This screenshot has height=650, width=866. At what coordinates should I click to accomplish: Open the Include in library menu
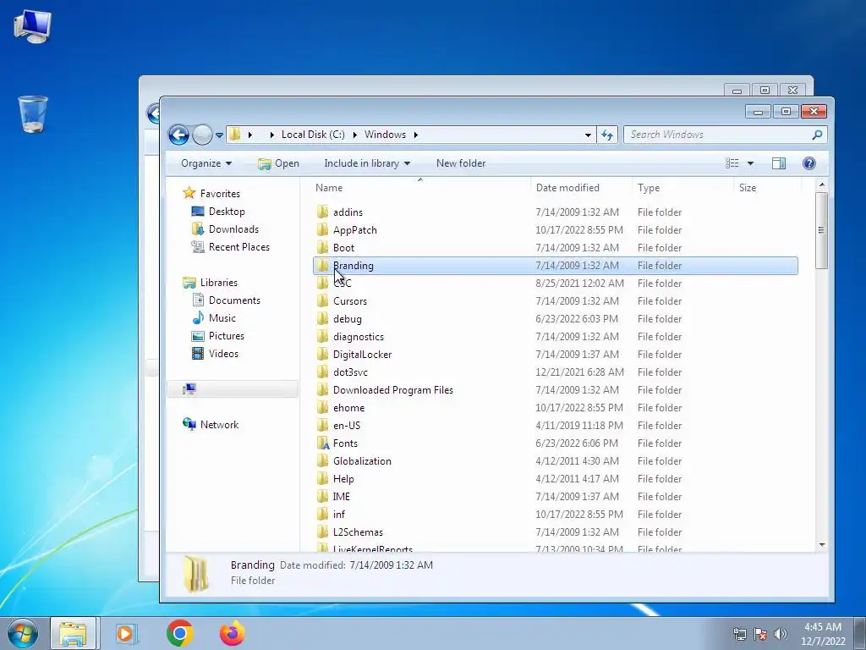pyautogui.click(x=367, y=163)
